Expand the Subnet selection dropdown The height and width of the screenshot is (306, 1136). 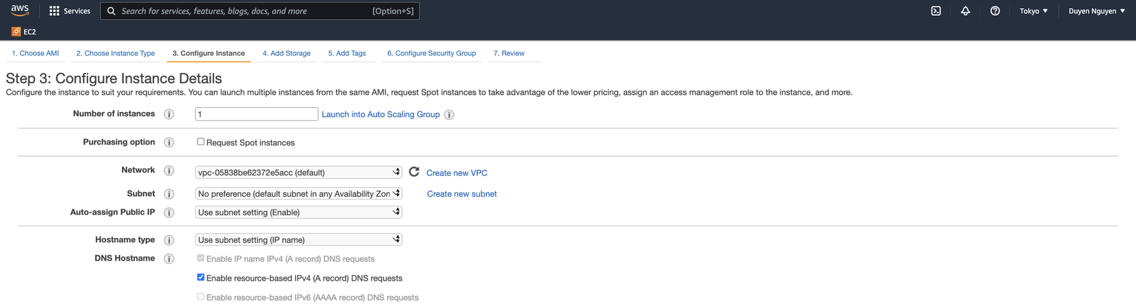point(298,193)
